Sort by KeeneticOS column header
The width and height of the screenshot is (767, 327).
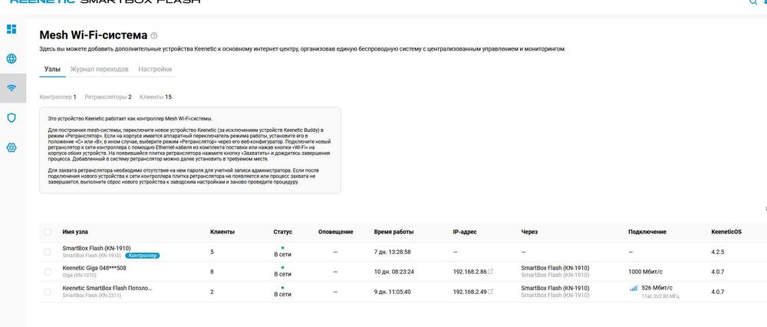pos(726,232)
